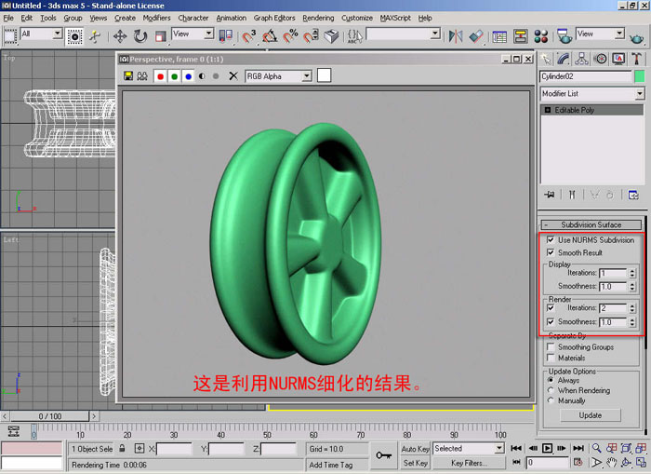Open the MAXScript menu
Screen dimensions: 651x474
[x=395, y=18]
